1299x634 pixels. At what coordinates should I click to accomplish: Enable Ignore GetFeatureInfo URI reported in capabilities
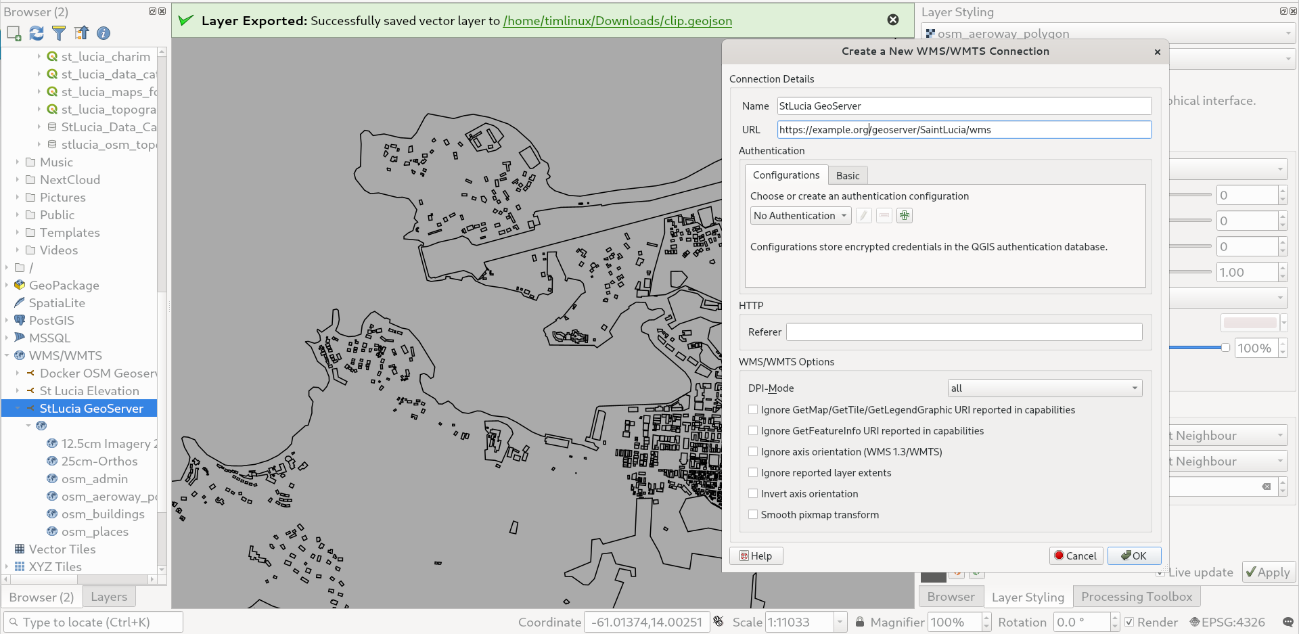tap(753, 430)
